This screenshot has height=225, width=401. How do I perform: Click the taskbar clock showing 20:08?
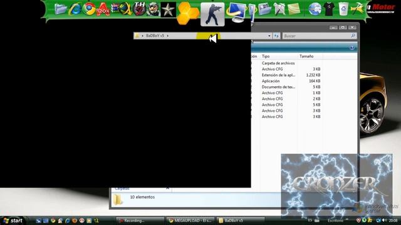coord(393,220)
